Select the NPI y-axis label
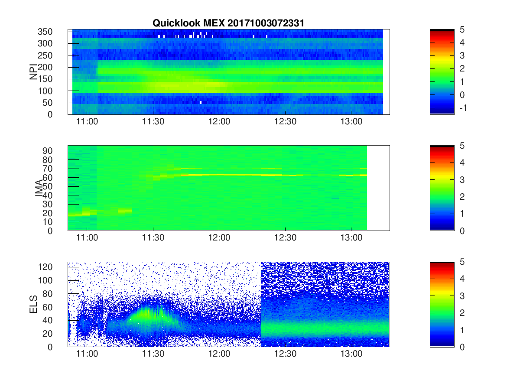The width and height of the screenshot is (520, 390). click(x=33, y=72)
